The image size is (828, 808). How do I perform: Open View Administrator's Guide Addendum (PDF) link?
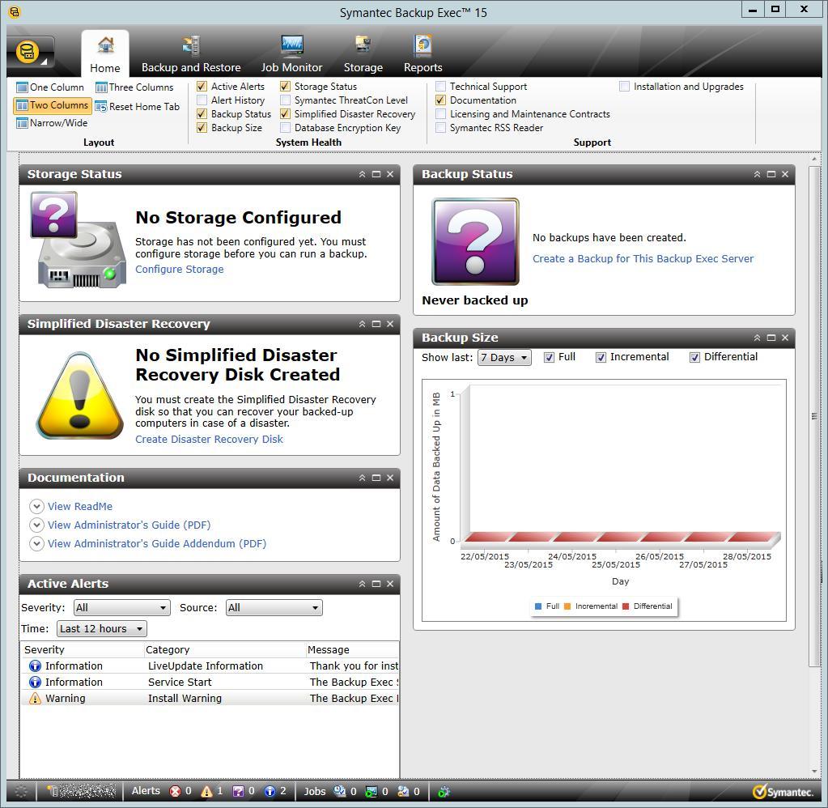(x=157, y=543)
